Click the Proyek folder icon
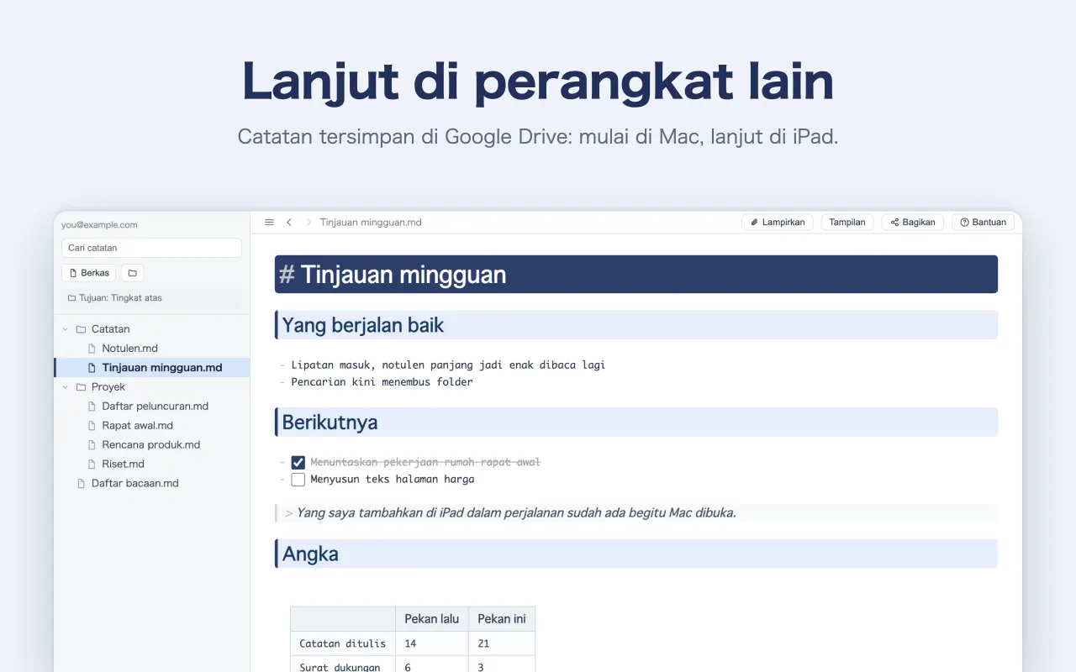The height and width of the screenshot is (672, 1076). click(81, 387)
